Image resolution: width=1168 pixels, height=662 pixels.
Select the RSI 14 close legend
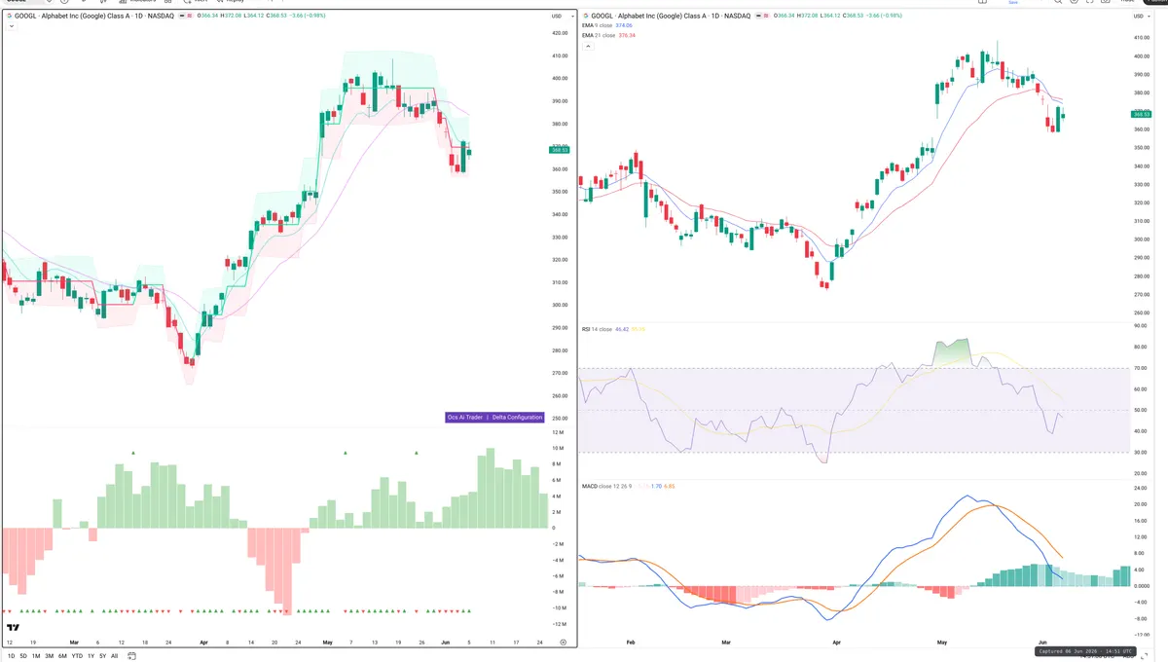(x=598, y=329)
